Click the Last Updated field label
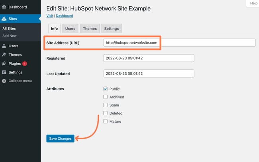 click(x=58, y=74)
